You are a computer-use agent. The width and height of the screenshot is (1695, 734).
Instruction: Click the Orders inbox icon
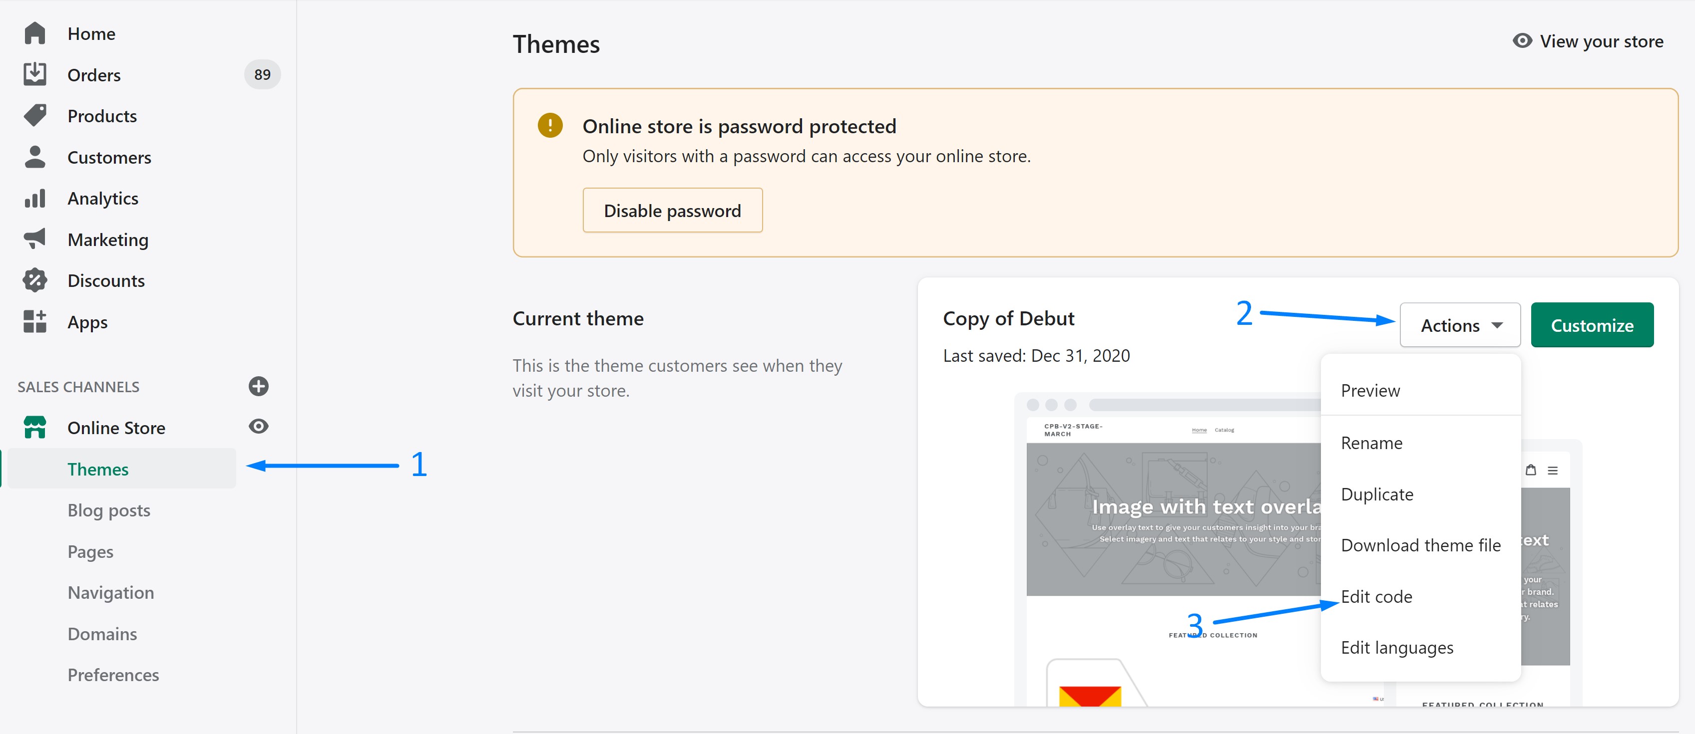click(35, 74)
